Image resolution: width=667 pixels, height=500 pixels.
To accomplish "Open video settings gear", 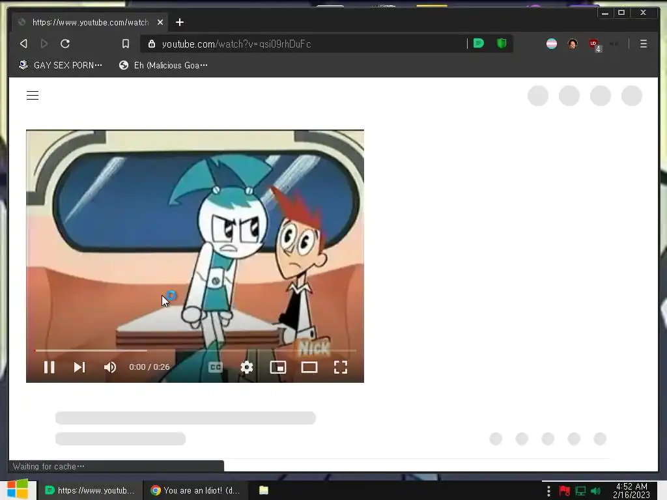I will click(x=247, y=367).
